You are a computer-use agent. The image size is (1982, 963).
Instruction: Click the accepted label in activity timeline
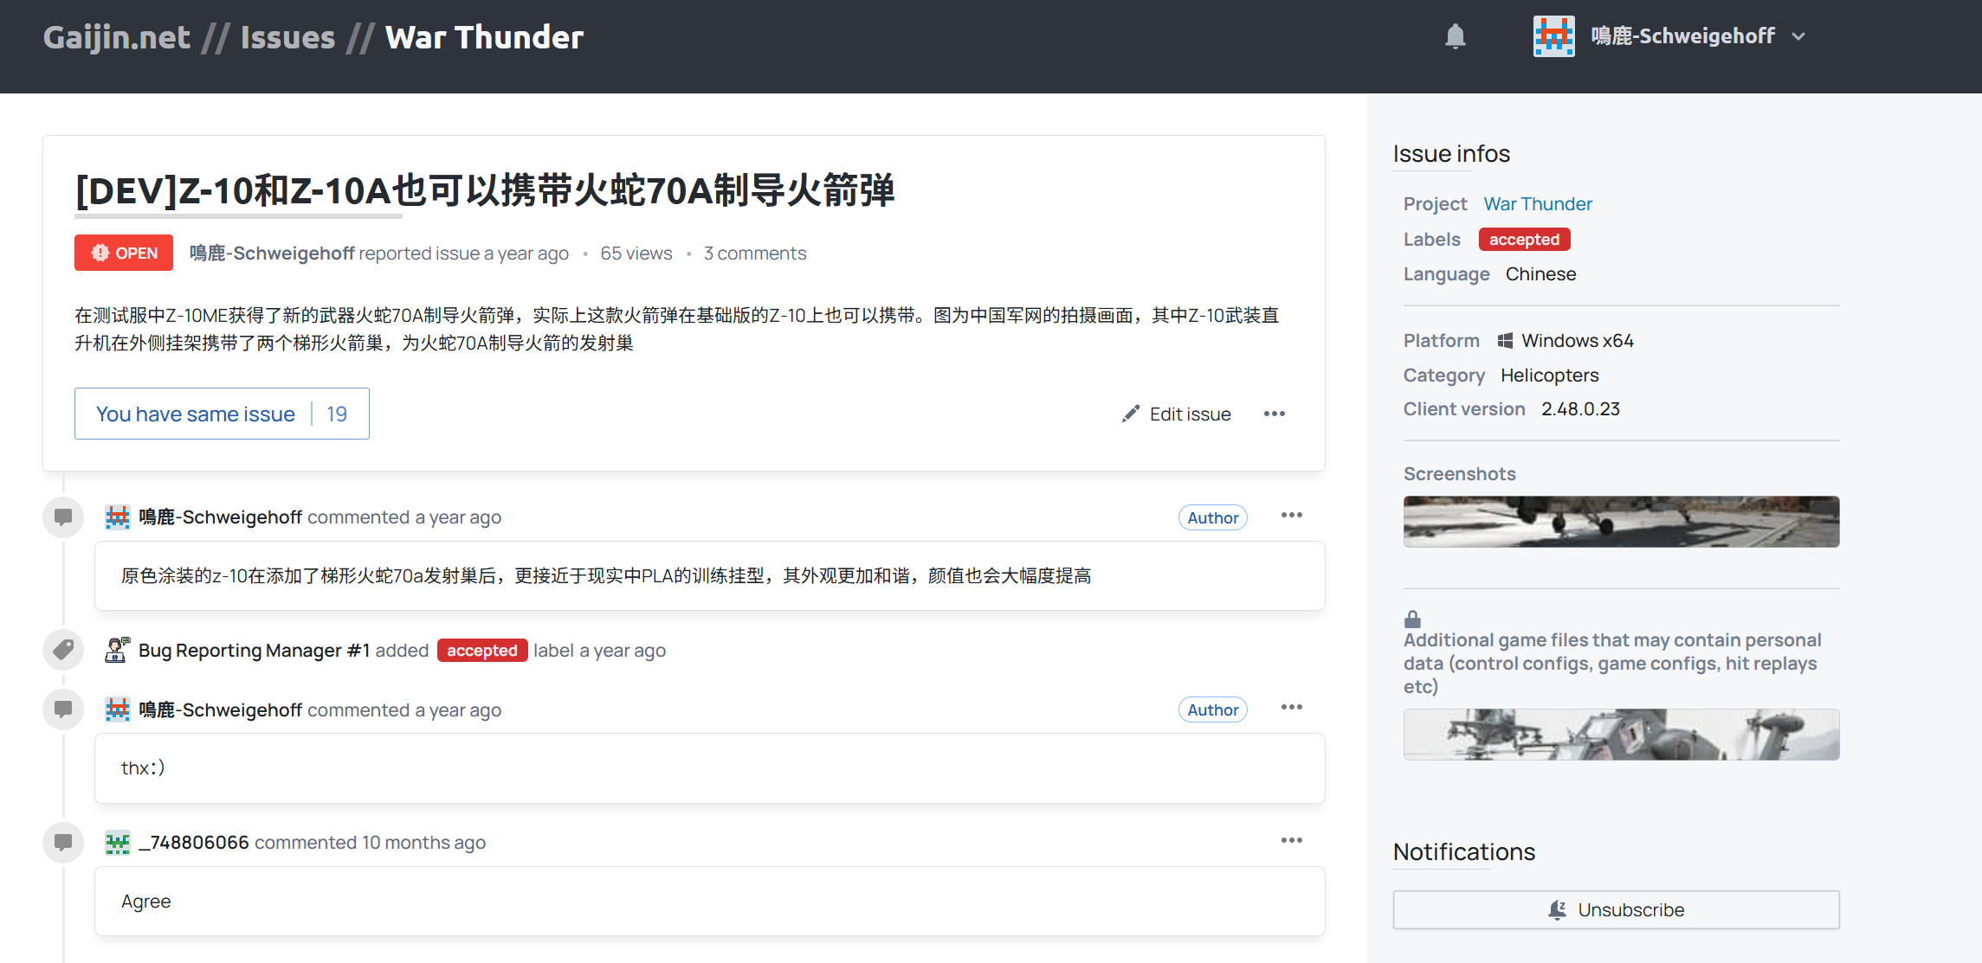coord(482,651)
